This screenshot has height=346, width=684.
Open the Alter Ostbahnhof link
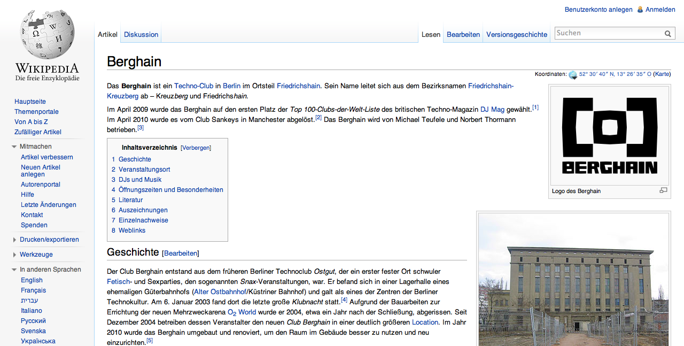(220, 292)
